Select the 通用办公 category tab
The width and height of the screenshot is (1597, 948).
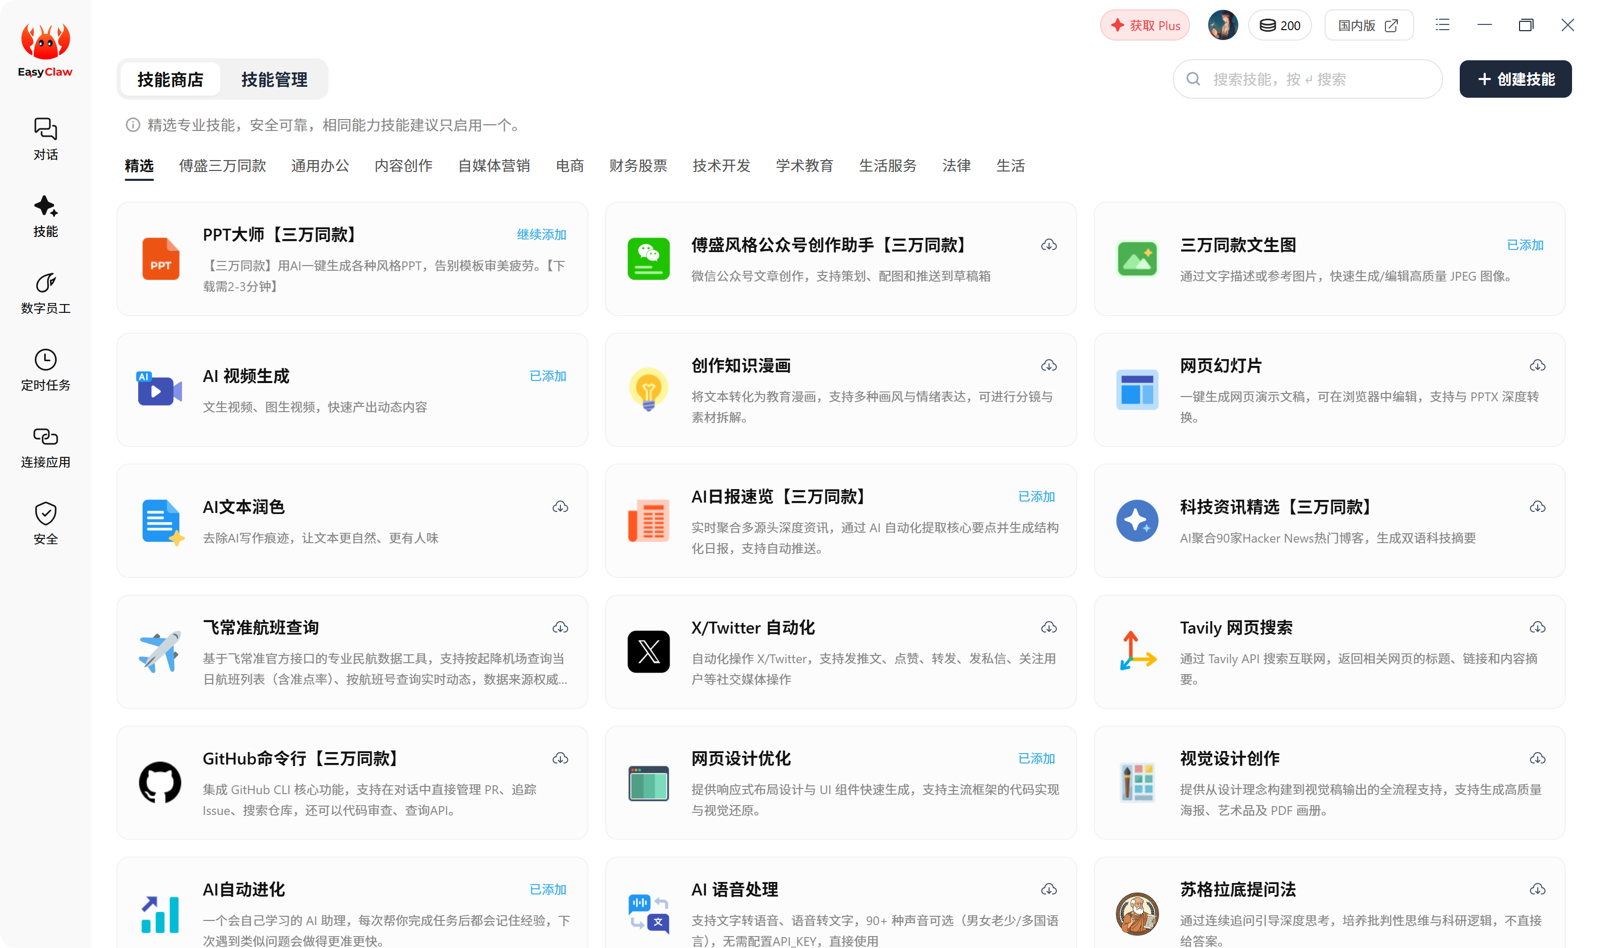(x=320, y=165)
